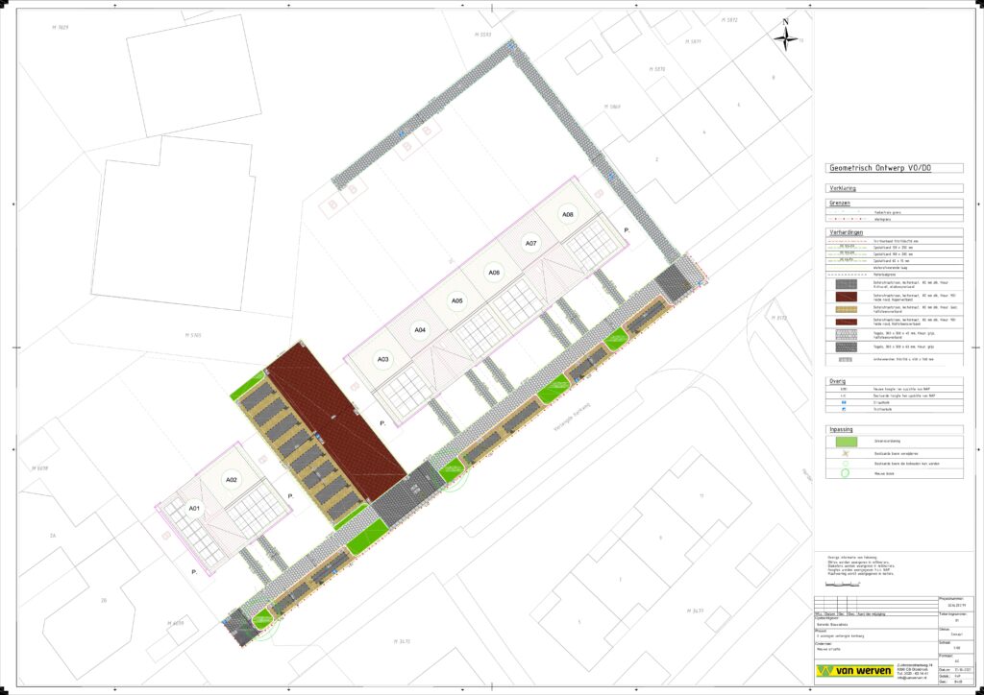984x695 pixels.
Task: Select the A05 plot circle marker
Action: (457, 301)
